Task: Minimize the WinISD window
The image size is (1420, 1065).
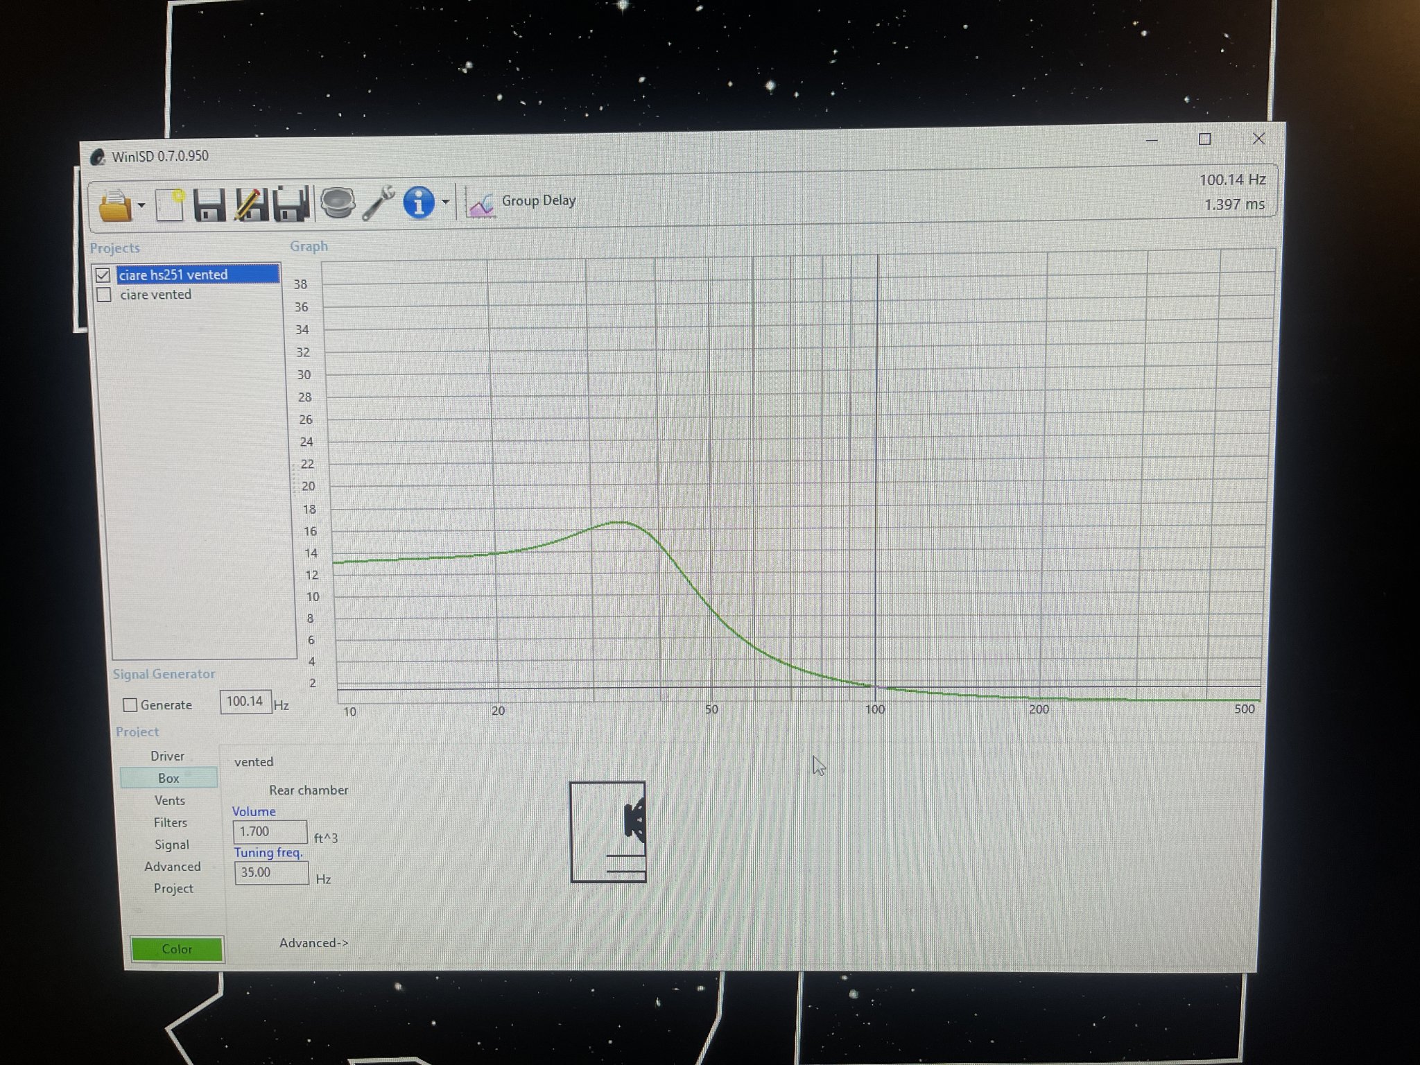Action: tap(1152, 140)
